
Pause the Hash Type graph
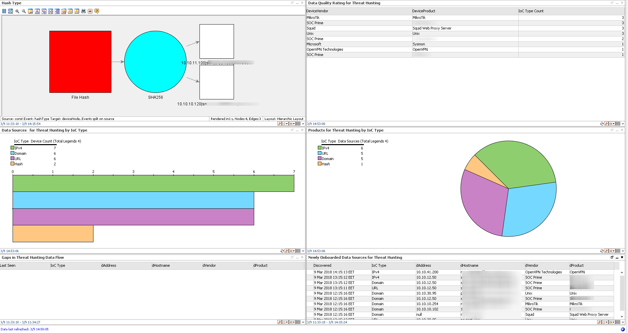click(x=4, y=11)
